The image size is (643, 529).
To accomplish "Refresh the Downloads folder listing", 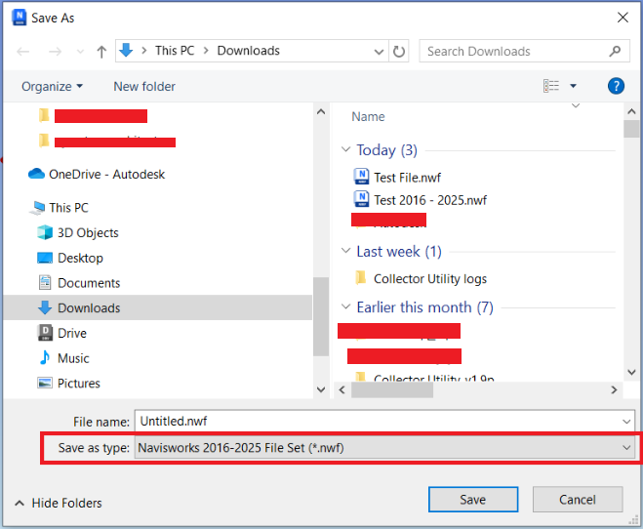I will pos(399,52).
